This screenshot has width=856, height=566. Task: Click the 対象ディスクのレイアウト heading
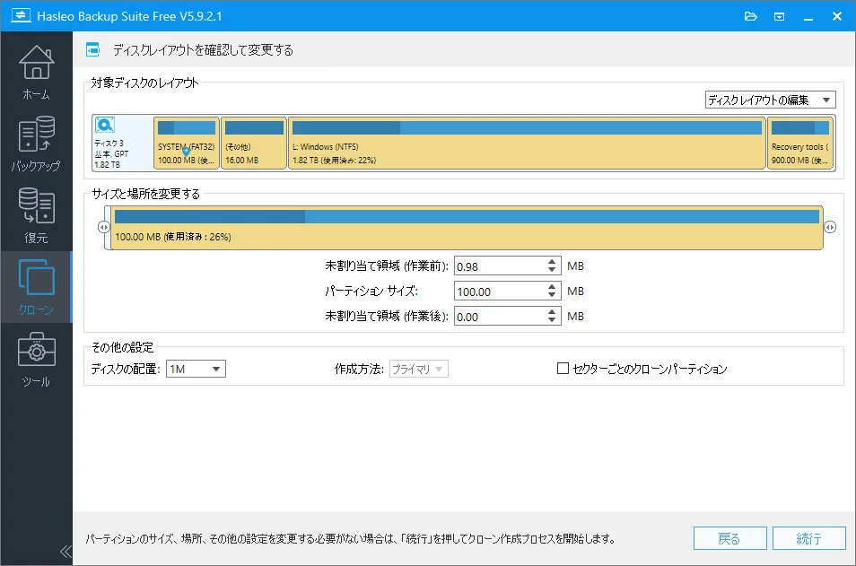144,83
